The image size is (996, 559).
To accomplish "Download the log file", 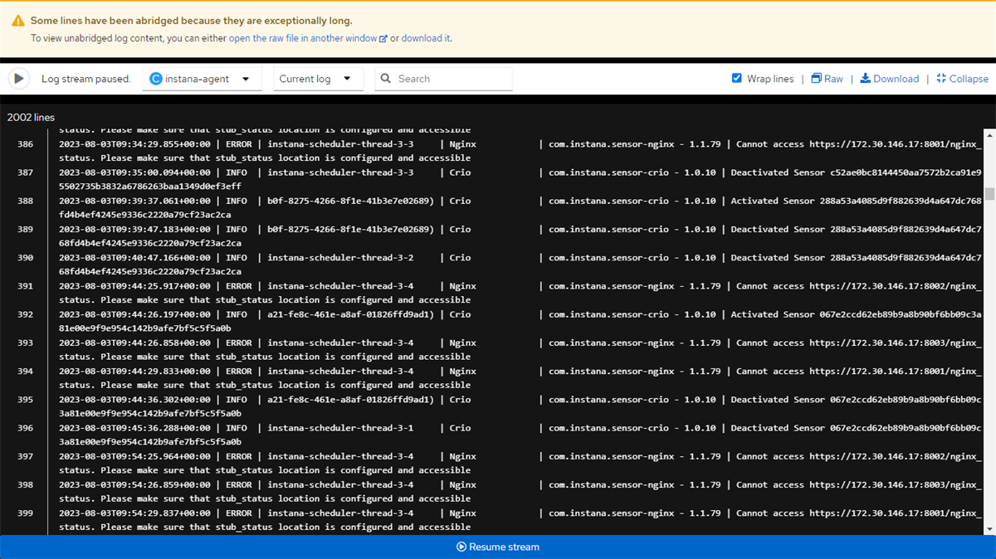I will [x=889, y=79].
